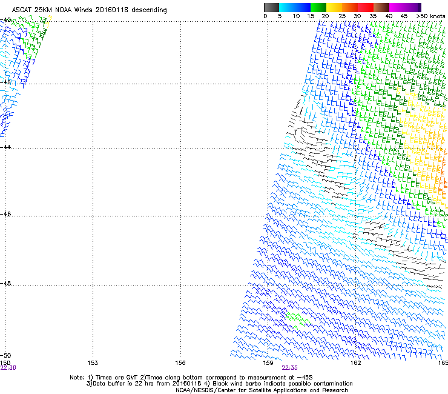This screenshot has height=394, width=448.
Task: Select the green 15-20 knots color swatch
Action: pos(318,7)
